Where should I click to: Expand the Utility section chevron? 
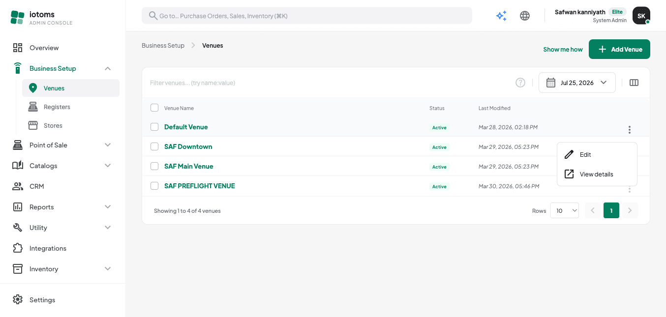[x=108, y=228]
